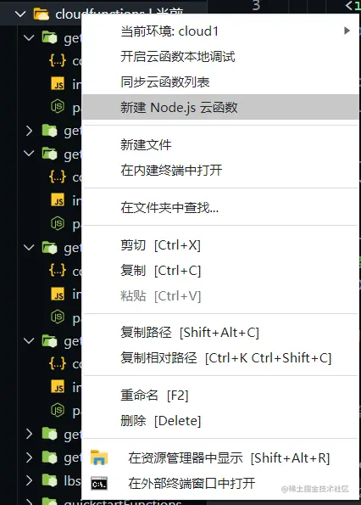Click the first opened green cloud function folder icon
361x505 pixels.
point(49,37)
